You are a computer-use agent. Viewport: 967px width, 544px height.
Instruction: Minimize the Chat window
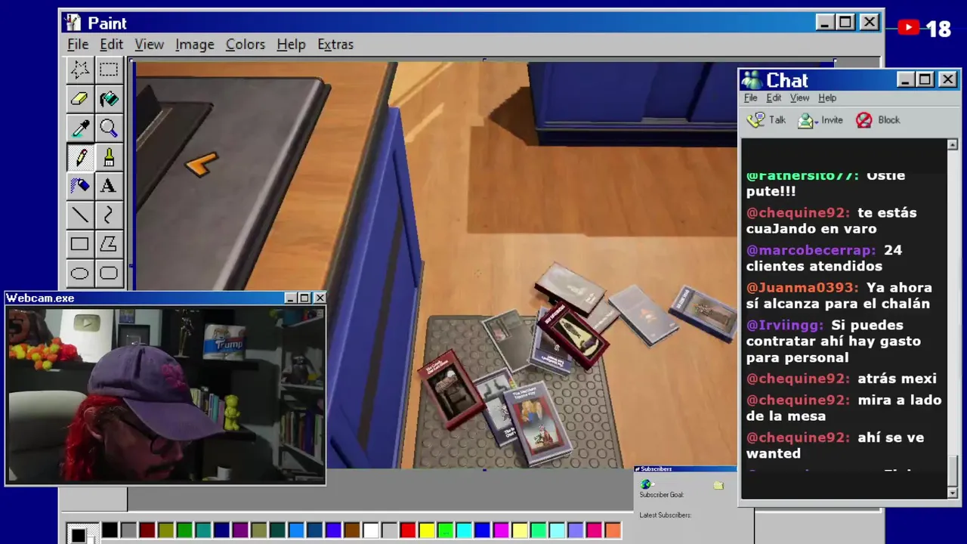point(906,80)
